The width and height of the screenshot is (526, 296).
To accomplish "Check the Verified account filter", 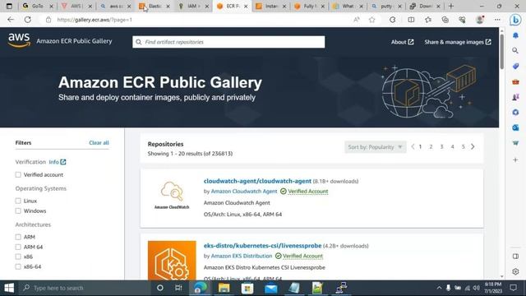I will point(18,175).
